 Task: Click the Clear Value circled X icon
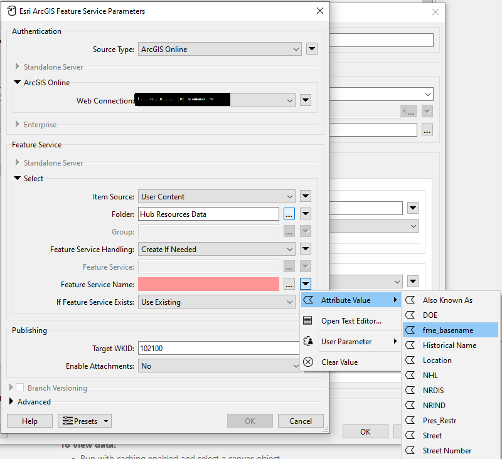coord(308,362)
